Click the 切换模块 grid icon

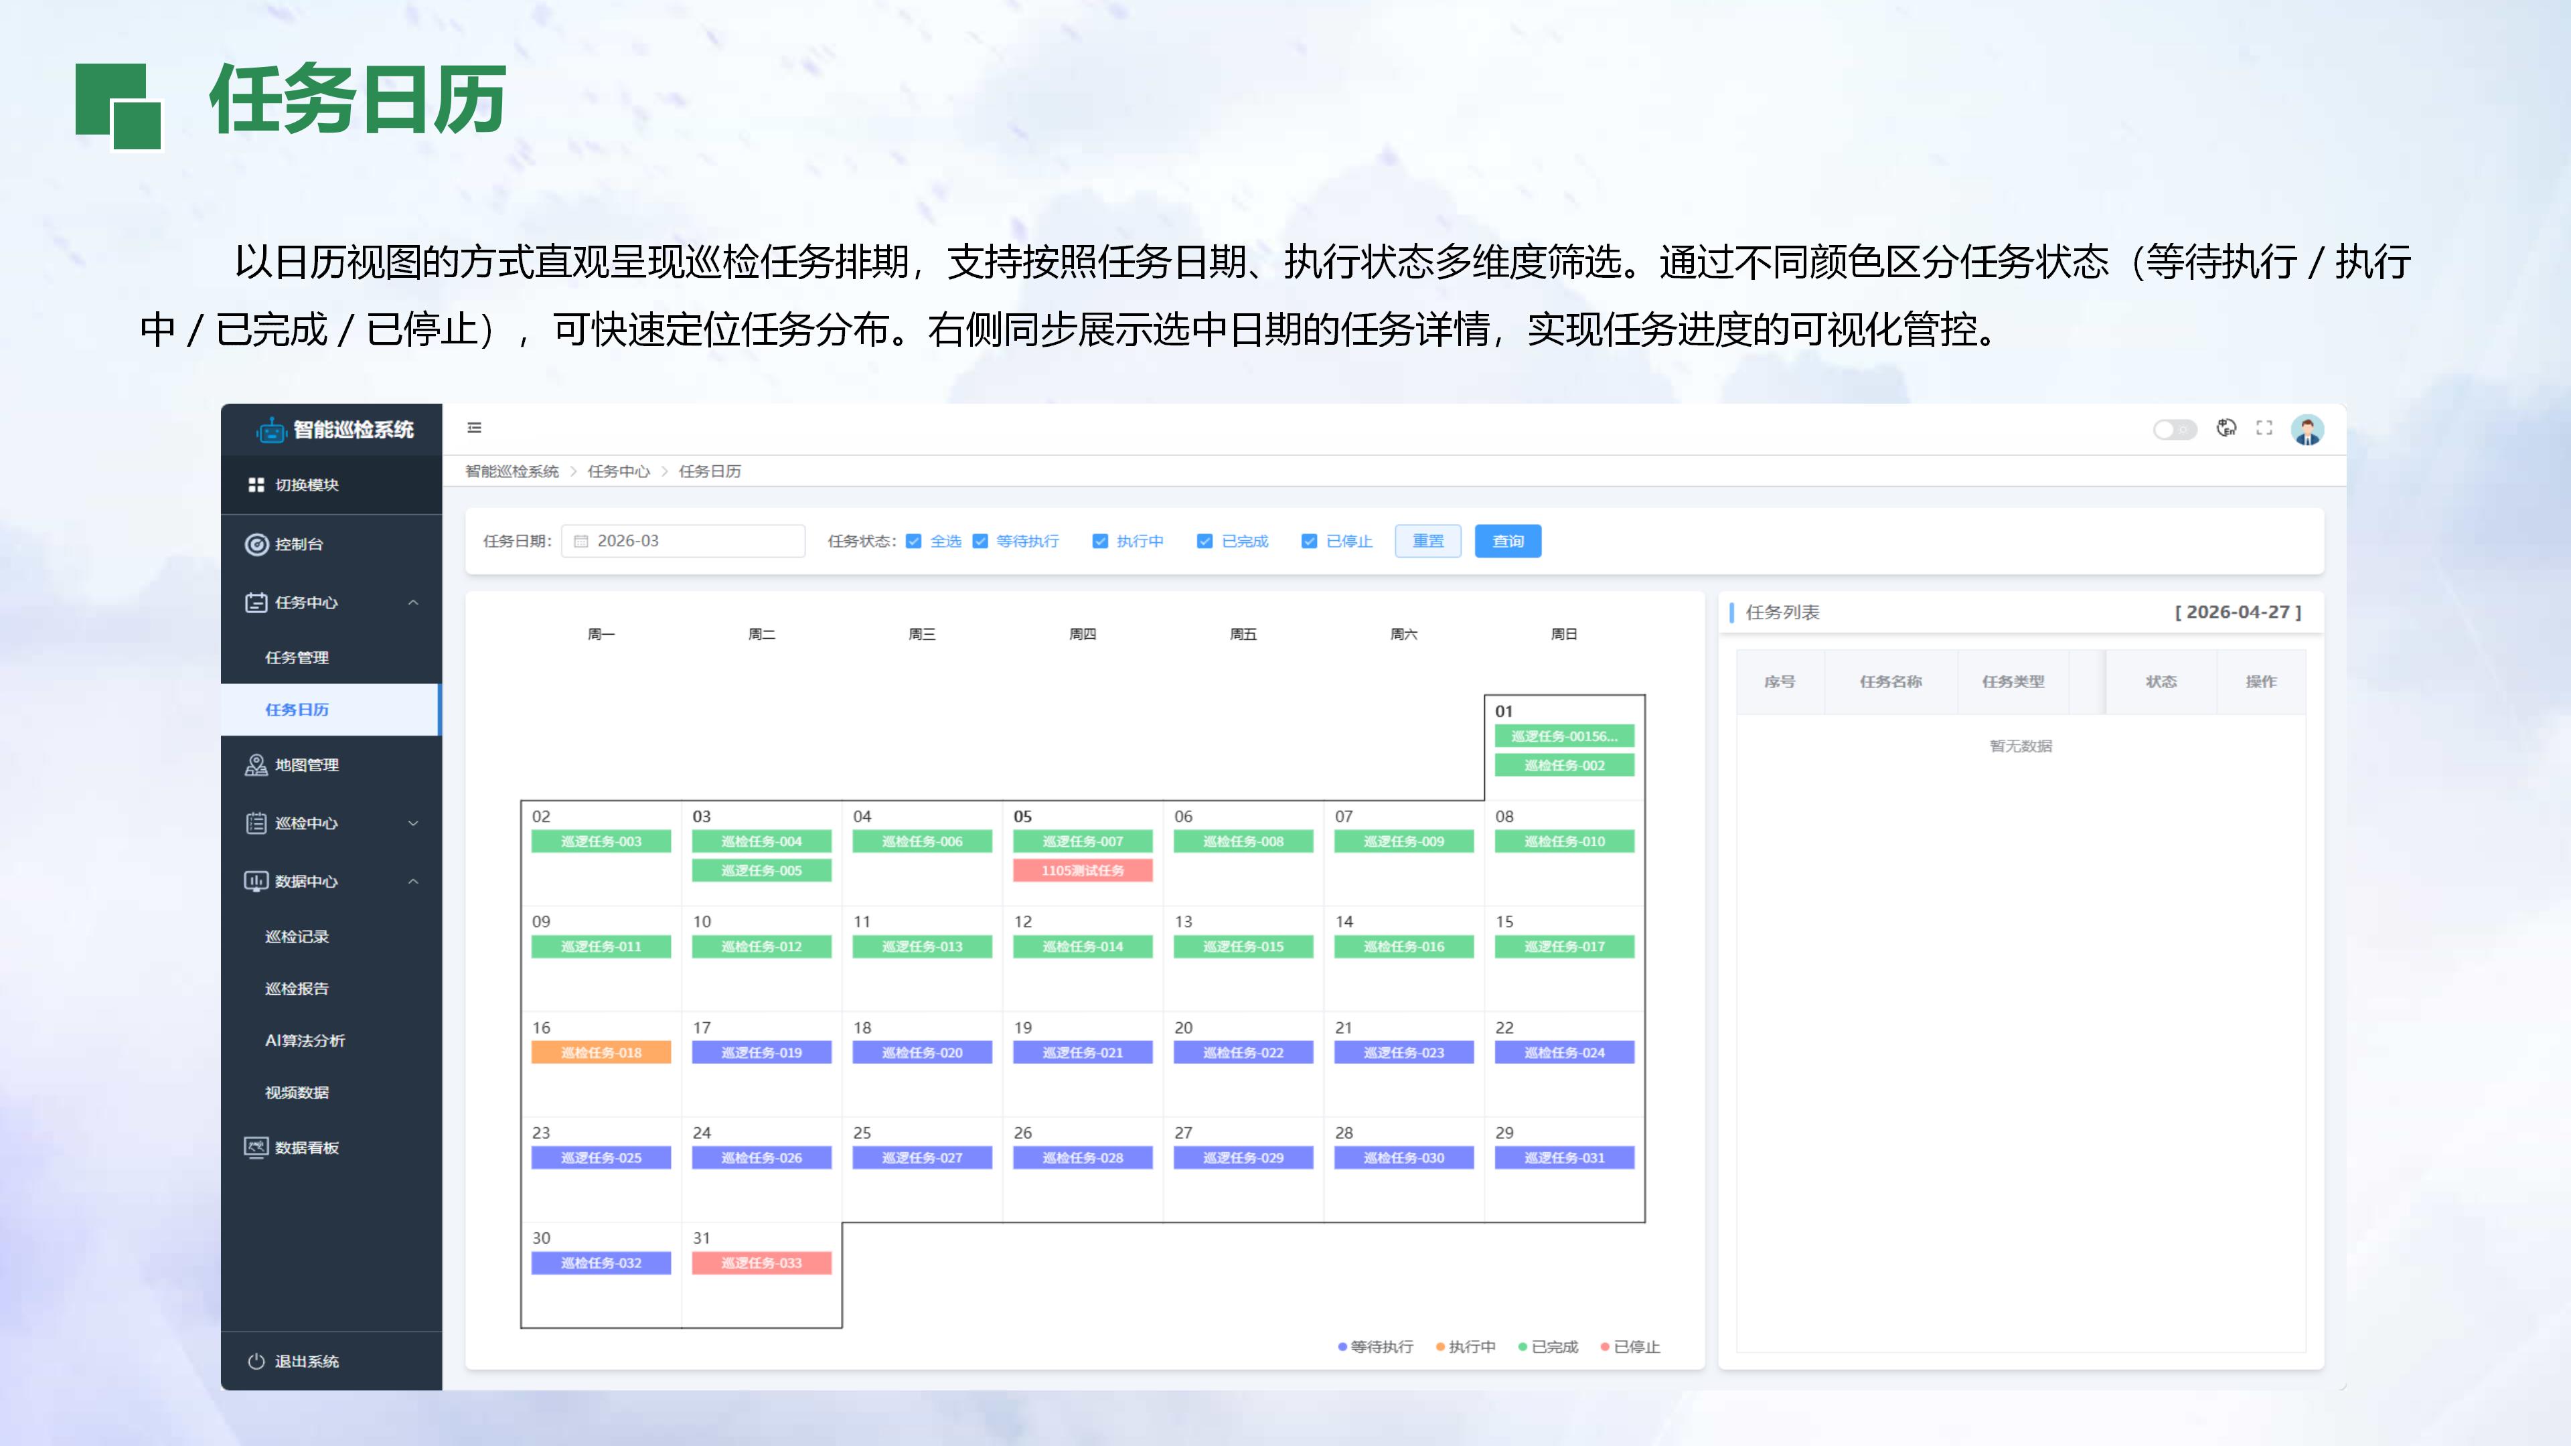[256, 485]
